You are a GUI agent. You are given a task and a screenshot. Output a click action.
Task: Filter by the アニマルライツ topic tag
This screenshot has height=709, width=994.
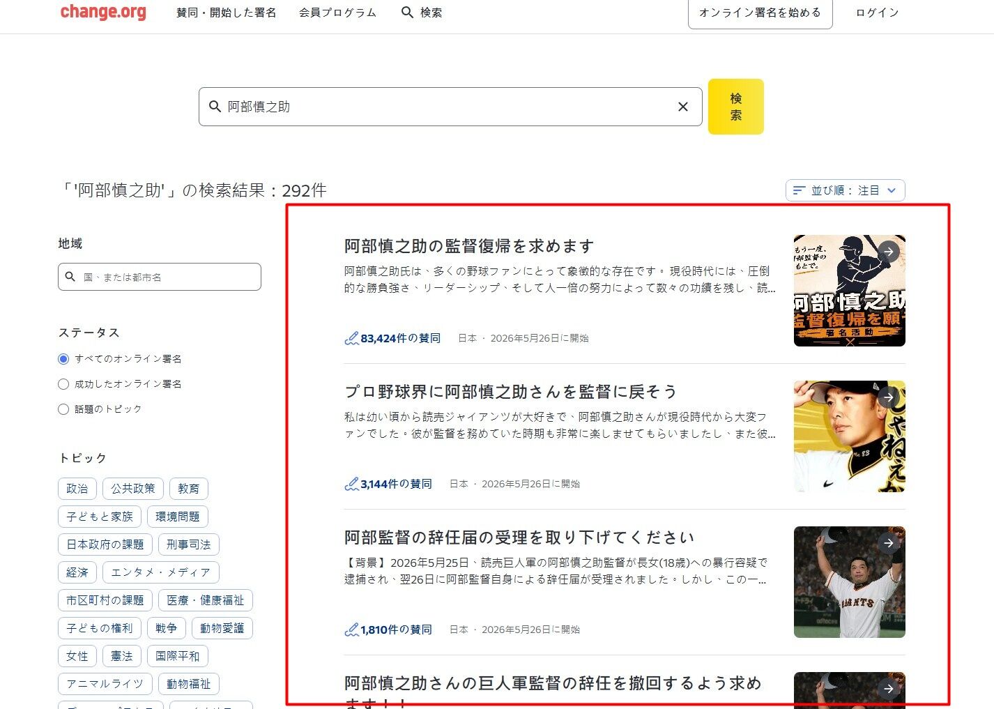point(105,684)
